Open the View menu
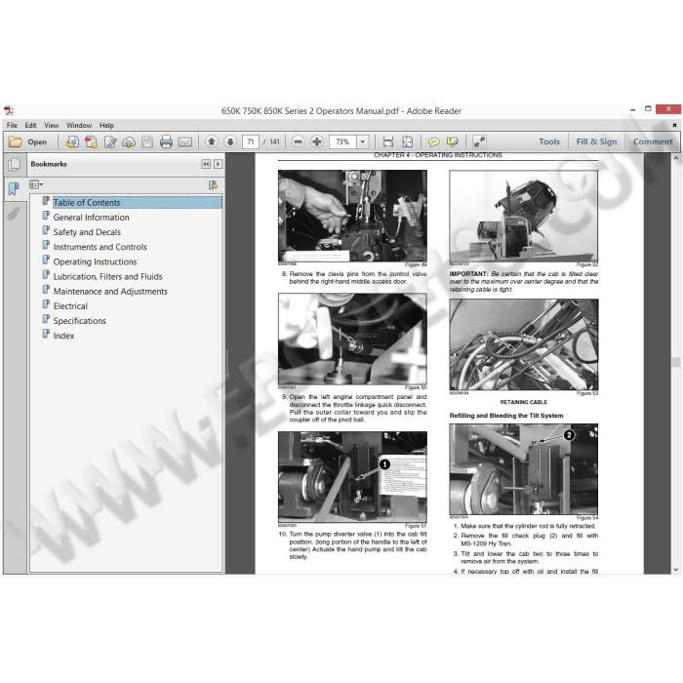 [52, 125]
